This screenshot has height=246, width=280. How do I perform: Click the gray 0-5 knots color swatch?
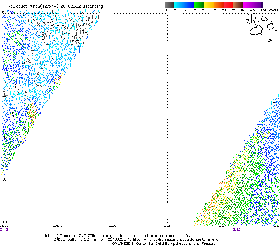170,5
